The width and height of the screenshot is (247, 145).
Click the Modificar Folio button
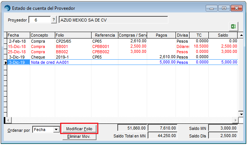tap(79, 129)
